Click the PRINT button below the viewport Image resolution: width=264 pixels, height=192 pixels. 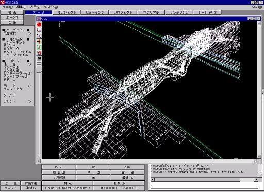[59, 167]
